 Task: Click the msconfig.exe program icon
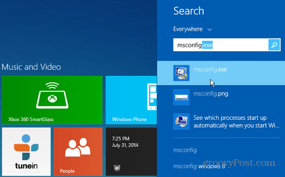(x=181, y=73)
